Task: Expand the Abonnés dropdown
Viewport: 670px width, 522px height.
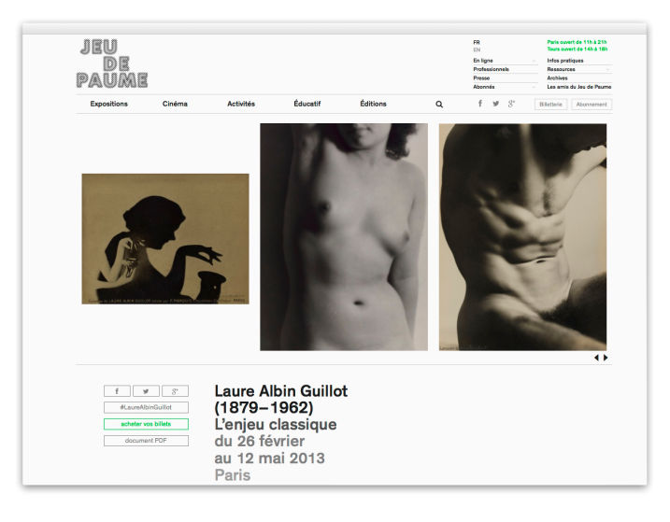Action: [x=505, y=87]
